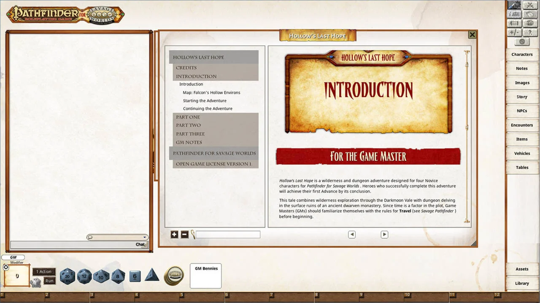
Task: Open the gear options button in toolbar
Action: point(522,42)
